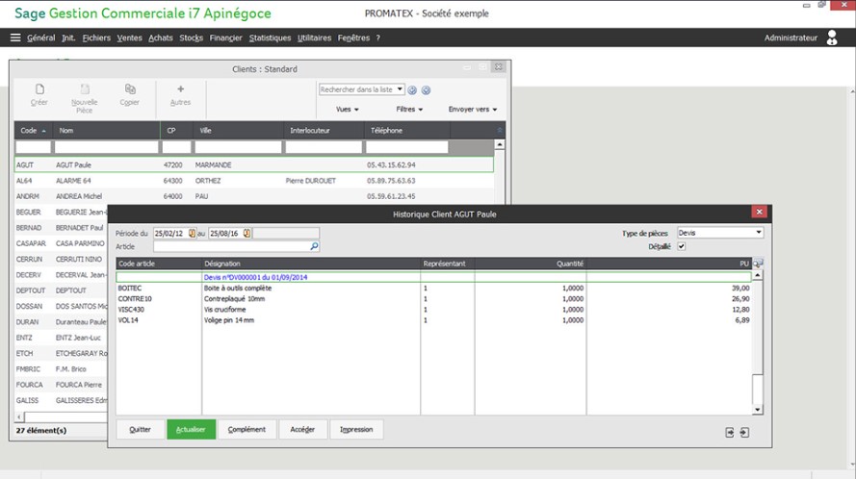Click the Créer document icon

point(39,88)
